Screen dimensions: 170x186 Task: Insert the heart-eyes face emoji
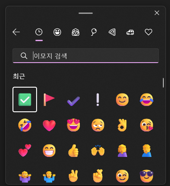74,125
